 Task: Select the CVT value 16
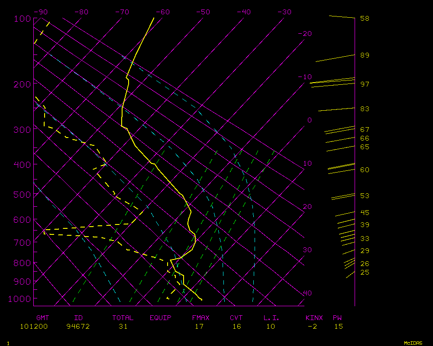tap(236, 326)
